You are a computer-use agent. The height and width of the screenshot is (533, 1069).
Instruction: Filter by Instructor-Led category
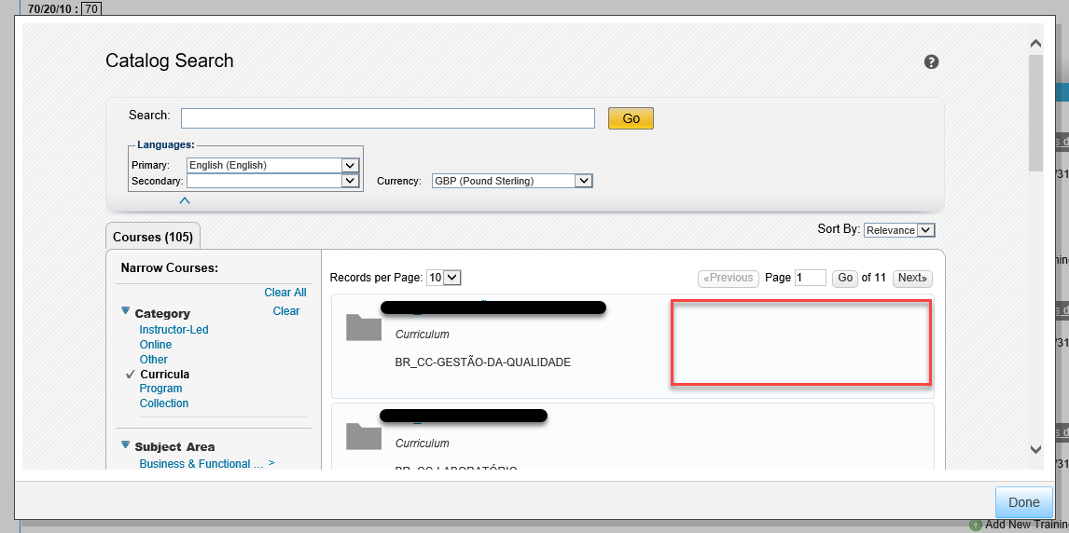(x=174, y=330)
